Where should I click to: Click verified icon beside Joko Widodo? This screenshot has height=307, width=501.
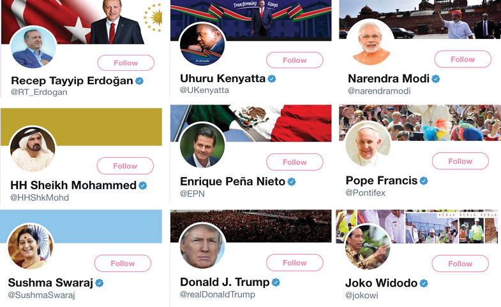(x=424, y=283)
